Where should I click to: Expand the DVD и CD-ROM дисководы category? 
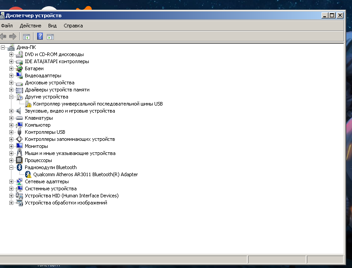tap(11, 54)
